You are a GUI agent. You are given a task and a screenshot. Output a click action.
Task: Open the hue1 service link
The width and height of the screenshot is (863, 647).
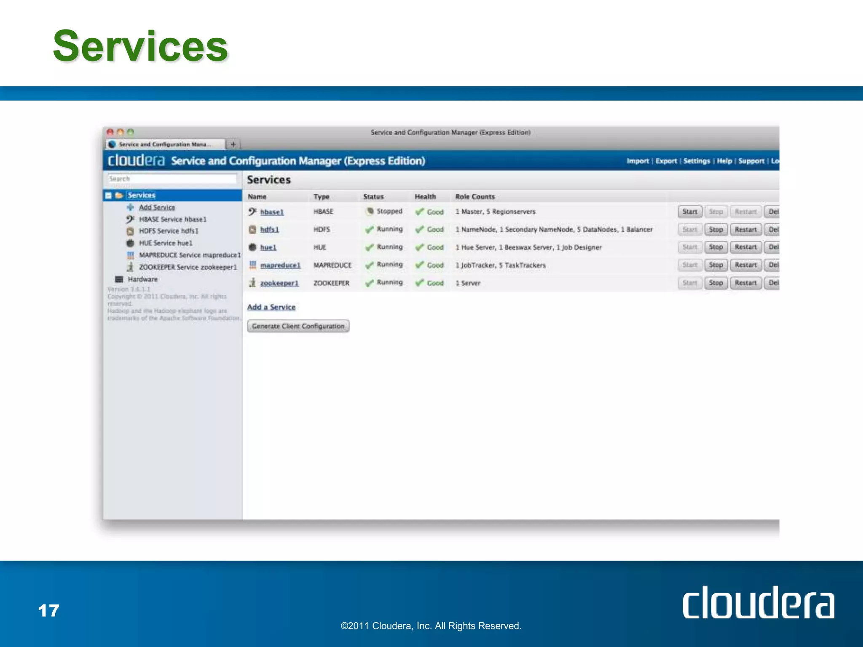click(x=268, y=247)
